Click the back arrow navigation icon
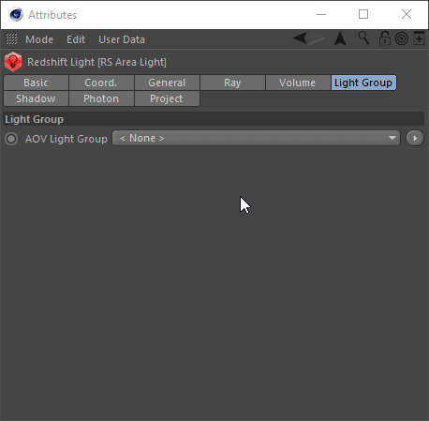This screenshot has height=421, width=429. [x=300, y=38]
